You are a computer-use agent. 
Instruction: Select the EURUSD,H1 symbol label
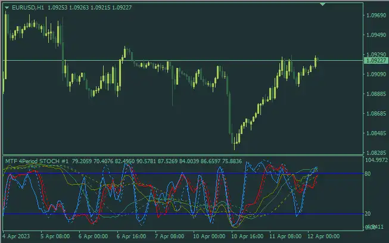tap(28, 8)
